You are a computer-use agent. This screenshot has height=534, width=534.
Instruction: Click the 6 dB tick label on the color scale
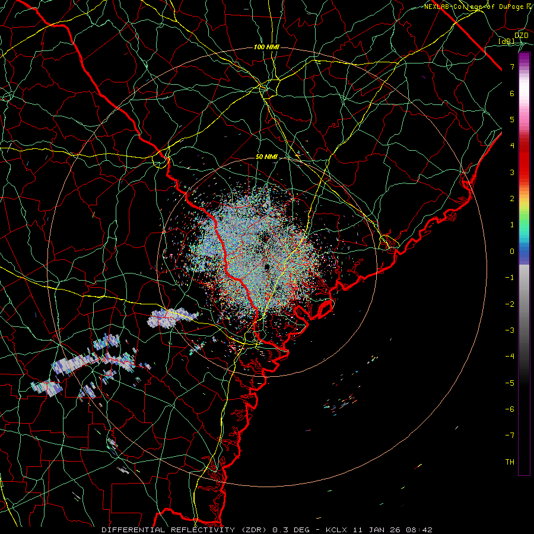click(x=512, y=93)
